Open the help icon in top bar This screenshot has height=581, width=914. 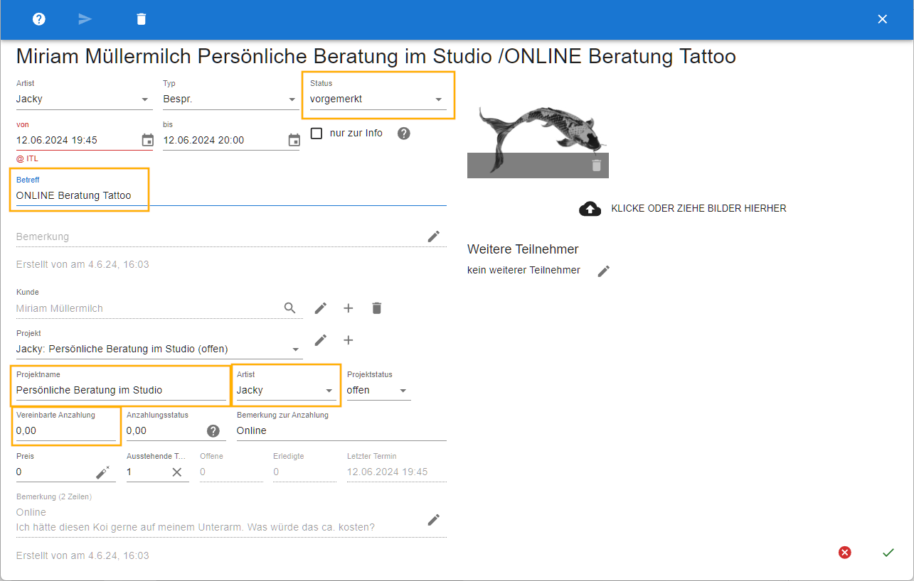(39, 19)
